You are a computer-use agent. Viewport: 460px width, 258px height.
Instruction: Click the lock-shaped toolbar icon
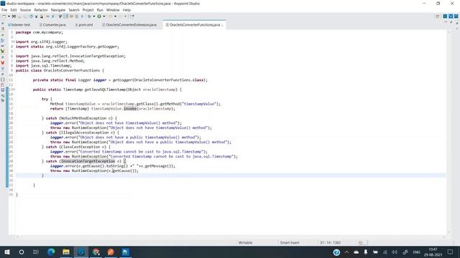pos(42,16)
